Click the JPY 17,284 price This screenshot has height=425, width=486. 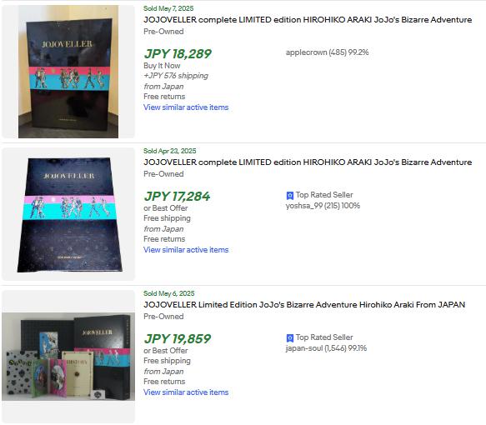177,197
